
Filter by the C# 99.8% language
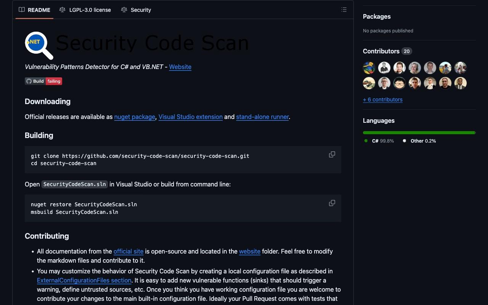379,141
